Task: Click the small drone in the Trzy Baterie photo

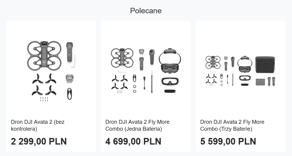Action: (x=213, y=62)
